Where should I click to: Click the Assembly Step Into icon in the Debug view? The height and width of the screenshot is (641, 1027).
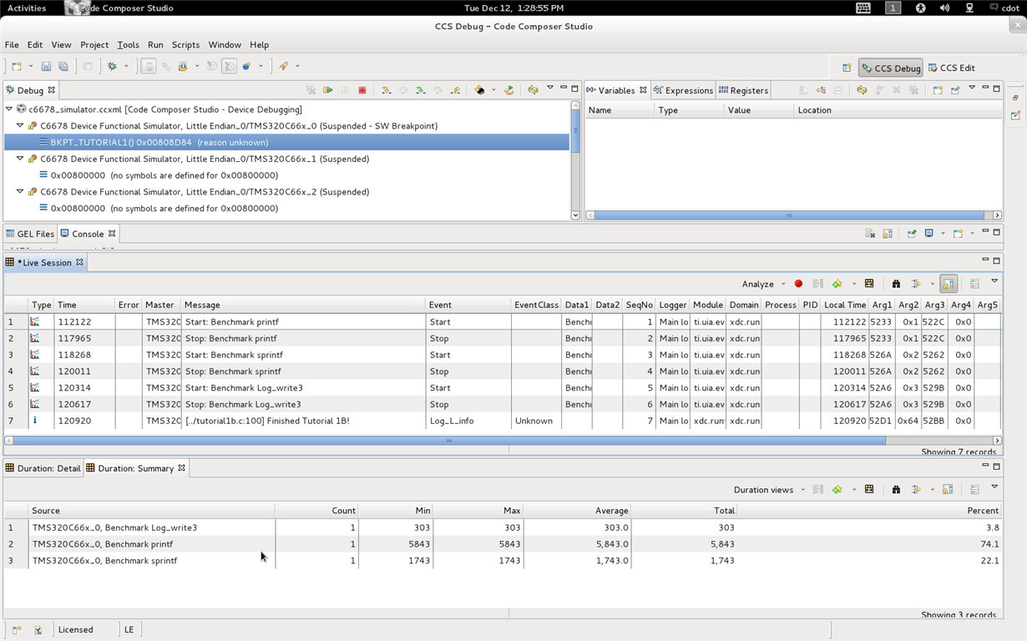(421, 90)
